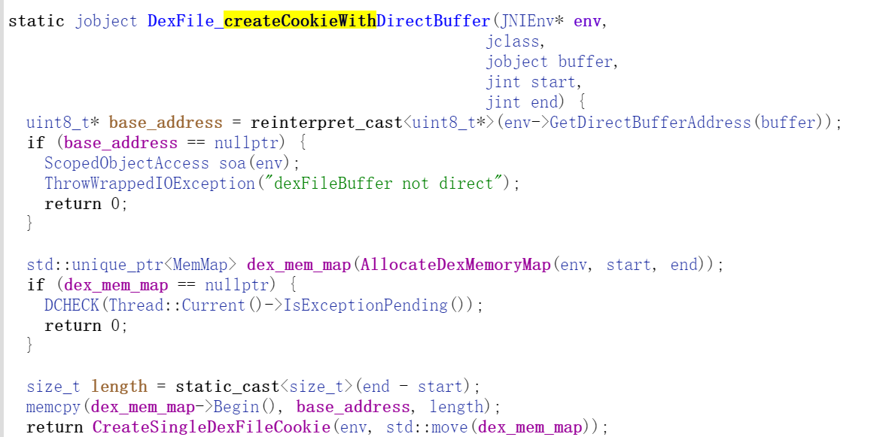
Task: Click the highlighted createCookieWith text
Action: coord(300,20)
